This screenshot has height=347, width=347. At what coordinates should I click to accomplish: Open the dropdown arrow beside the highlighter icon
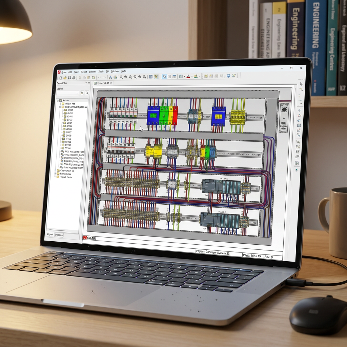(199, 76)
